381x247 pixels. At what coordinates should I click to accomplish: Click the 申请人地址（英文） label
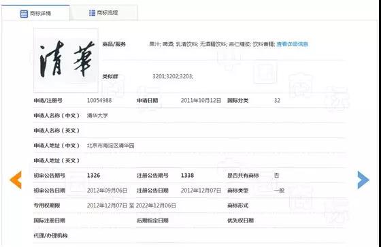click(x=56, y=161)
